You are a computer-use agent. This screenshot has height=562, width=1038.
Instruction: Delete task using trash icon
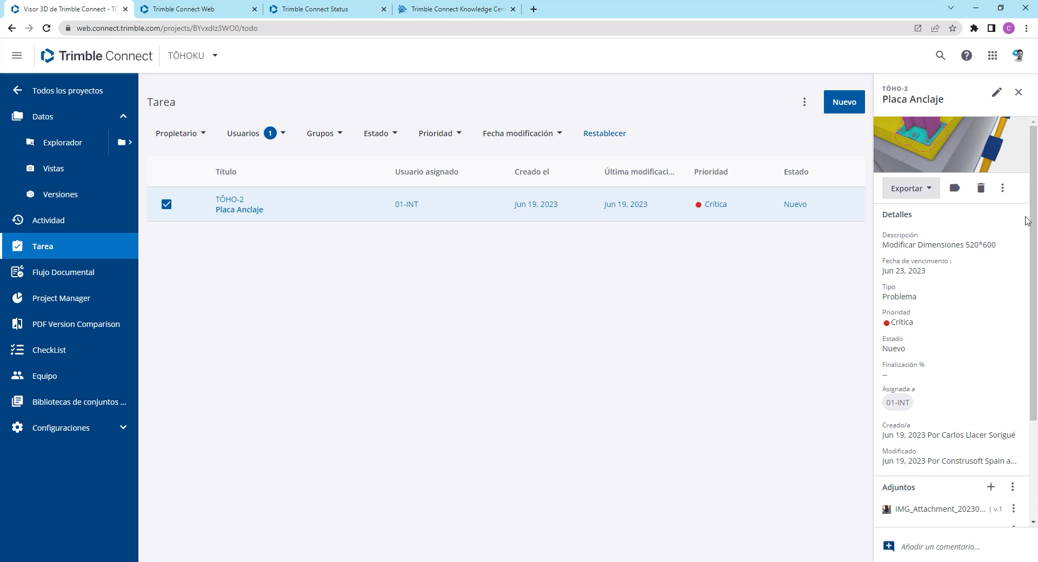[x=981, y=188]
